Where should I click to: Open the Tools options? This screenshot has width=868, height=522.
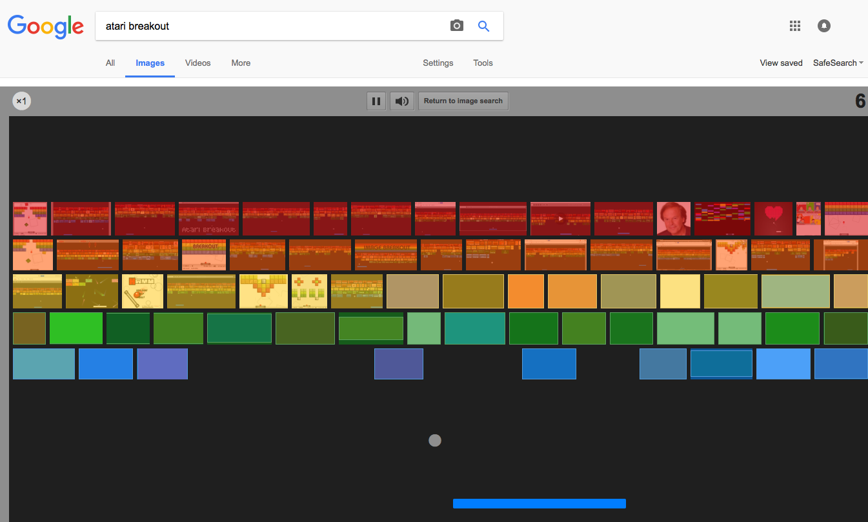(483, 63)
